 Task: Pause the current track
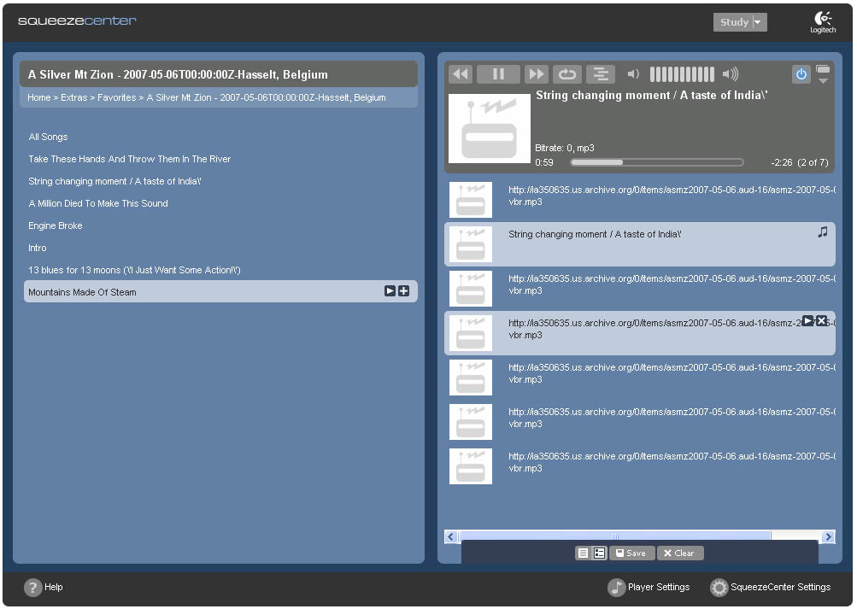pyautogui.click(x=498, y=74)
